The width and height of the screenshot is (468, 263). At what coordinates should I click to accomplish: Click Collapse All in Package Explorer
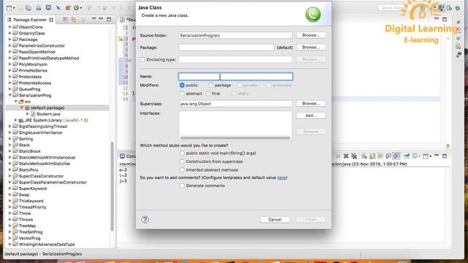pos(65,20)
